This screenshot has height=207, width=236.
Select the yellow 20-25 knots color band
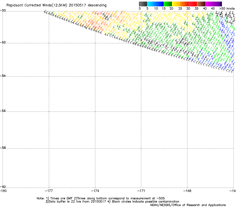coord(176,4)
